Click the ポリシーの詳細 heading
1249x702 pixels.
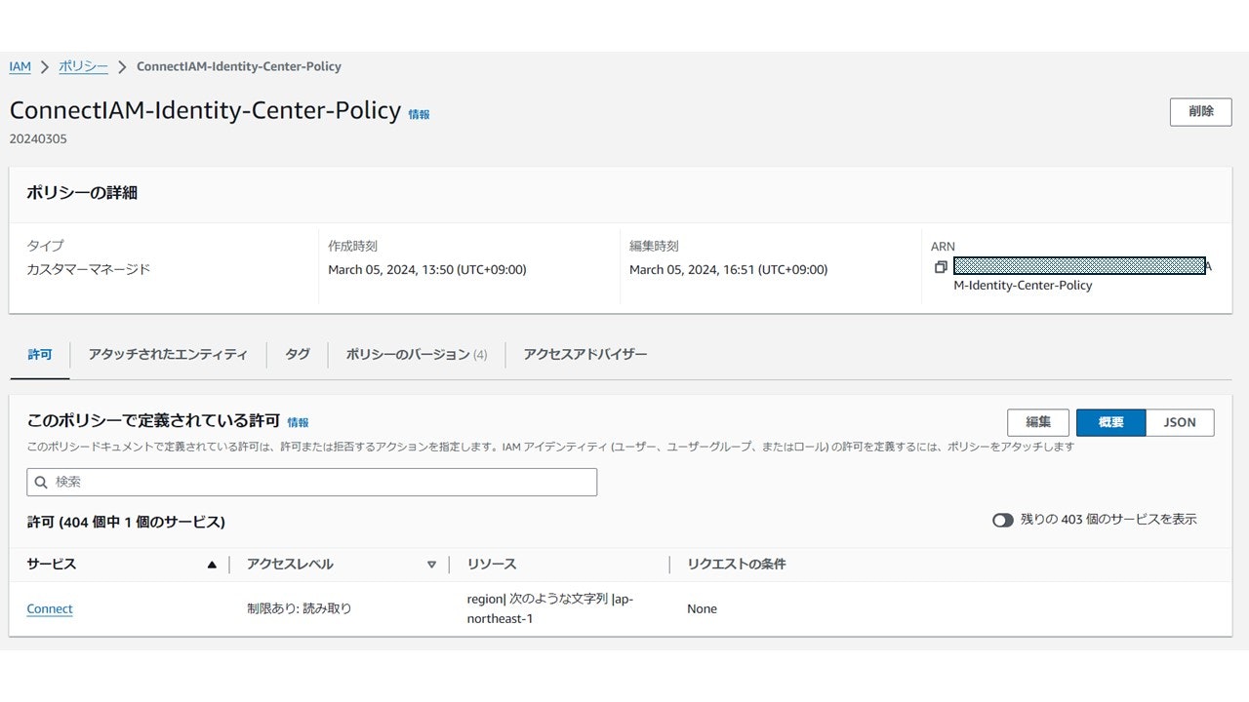[x=82, y=193]
